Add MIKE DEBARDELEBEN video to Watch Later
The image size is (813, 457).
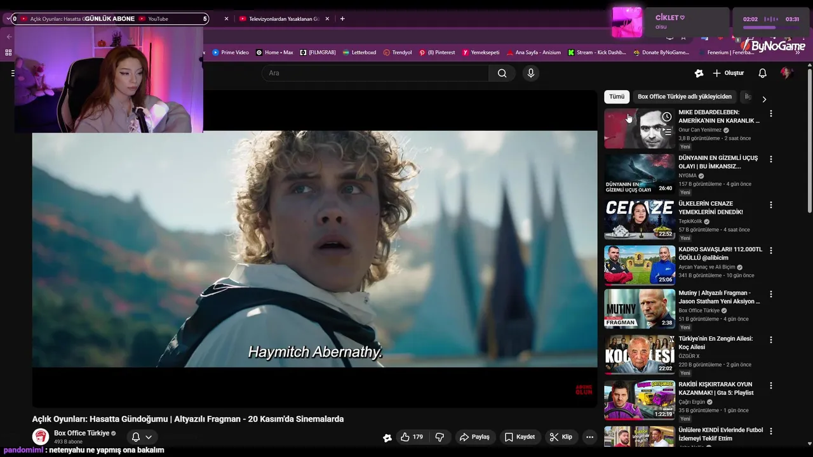666,117
